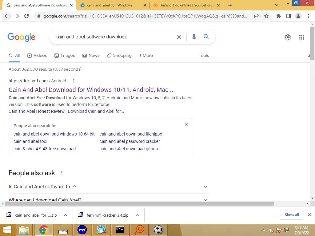Open the command prompt taskbar icon
This screenshot has width=315, height=236.
tap(120, 230)
